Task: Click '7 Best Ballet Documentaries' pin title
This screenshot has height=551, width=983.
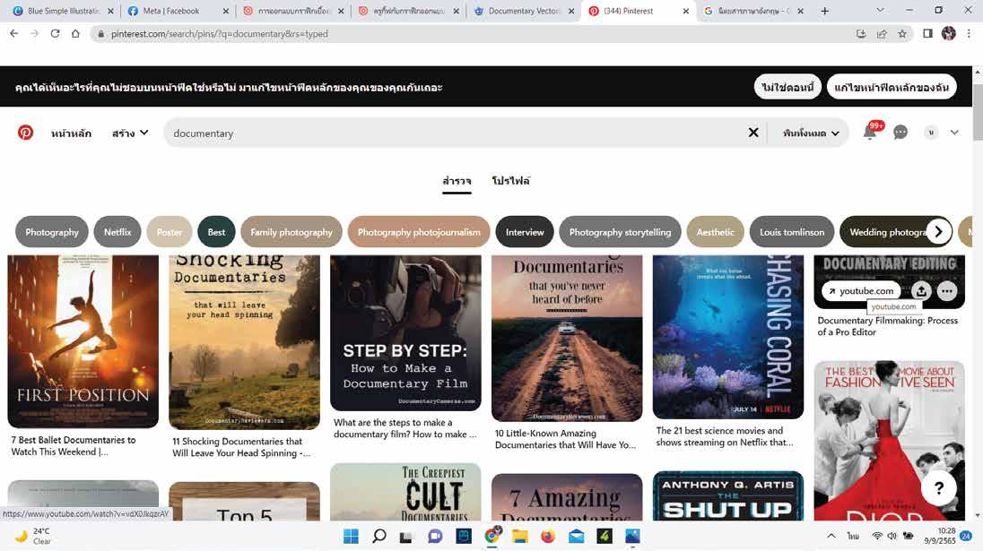Action: coord(74,446)
